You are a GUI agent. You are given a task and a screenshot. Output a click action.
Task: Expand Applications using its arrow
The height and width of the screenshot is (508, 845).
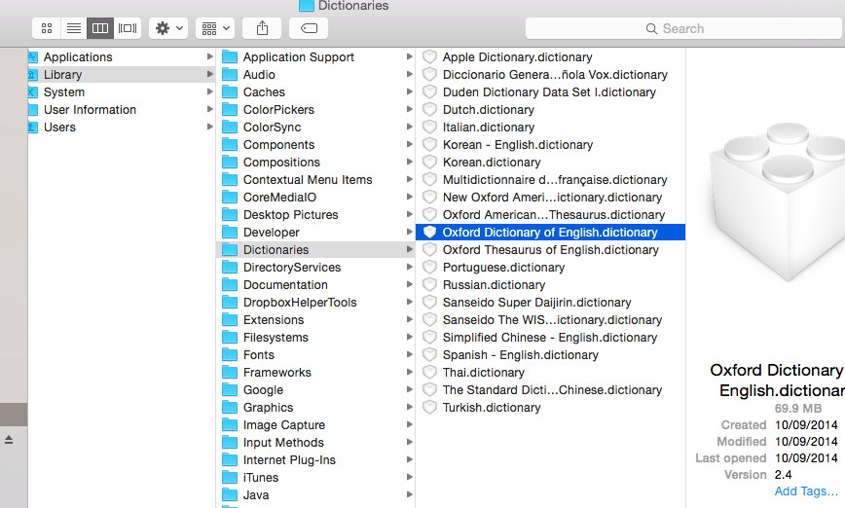pyautogui.click(x=209, y=56)
